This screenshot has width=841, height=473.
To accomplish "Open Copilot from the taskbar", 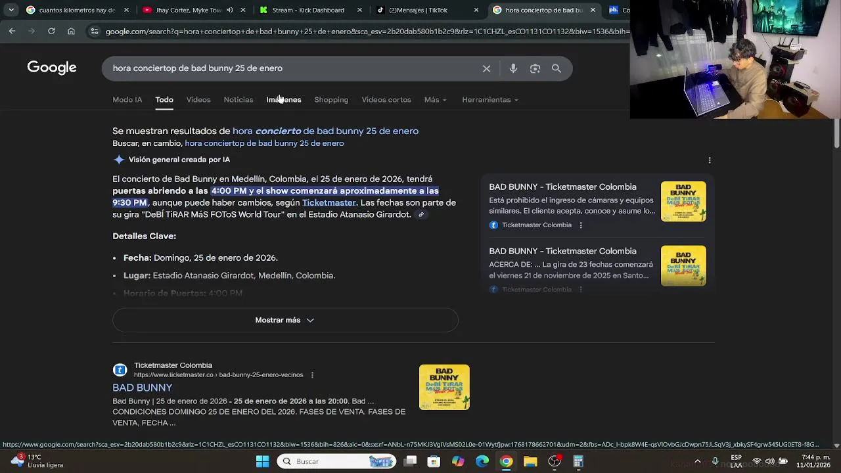I will point(458,461).
